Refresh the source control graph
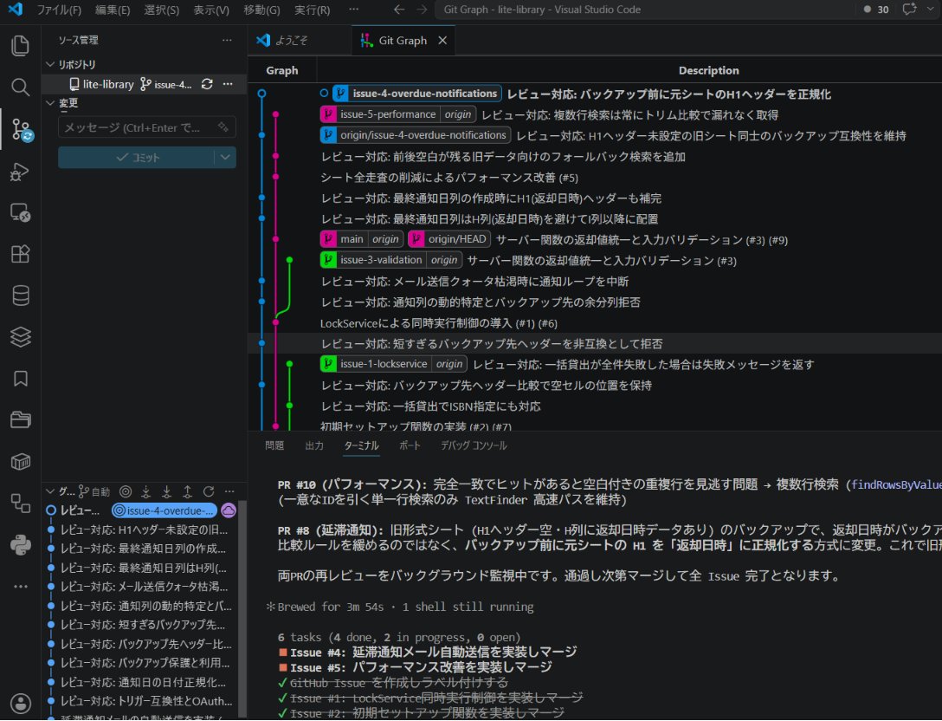The image size is (942, 721). (x=209, y=492)
